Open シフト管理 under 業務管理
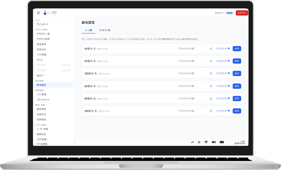The width and height of the screenshot is (281, 171). click(41, 95)
